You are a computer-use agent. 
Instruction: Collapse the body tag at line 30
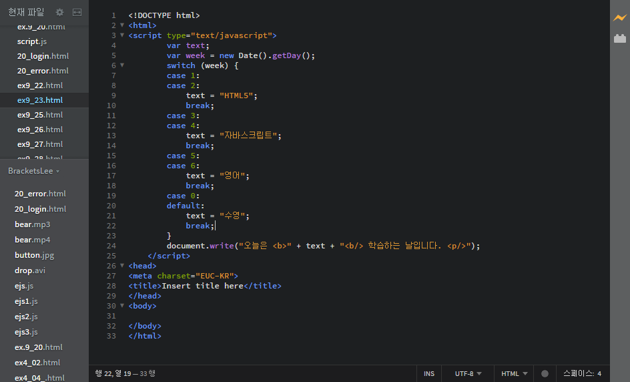pyautogui.click(x=122, y=306)
